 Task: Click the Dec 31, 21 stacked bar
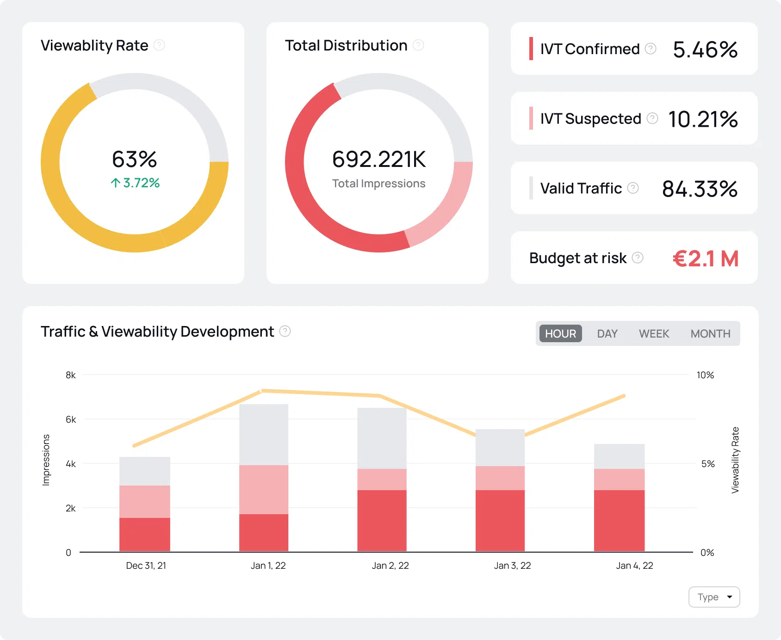pos(145,504)
